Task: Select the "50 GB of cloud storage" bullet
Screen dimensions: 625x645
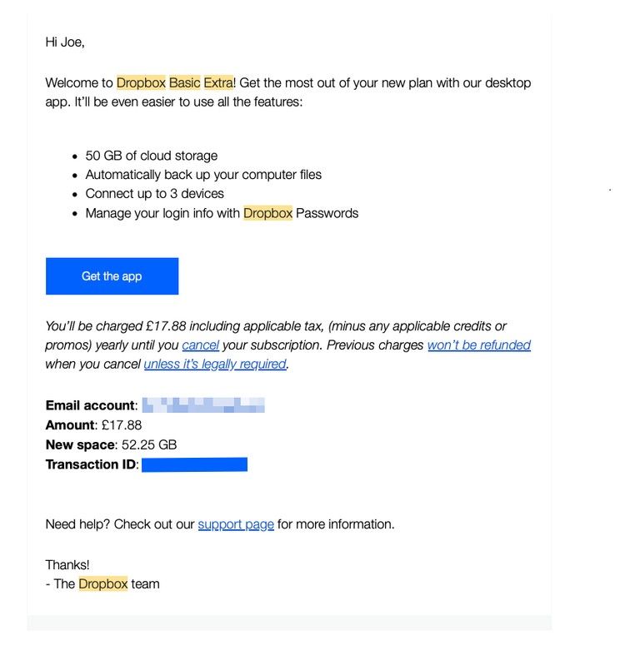Action: click(151, 156)
